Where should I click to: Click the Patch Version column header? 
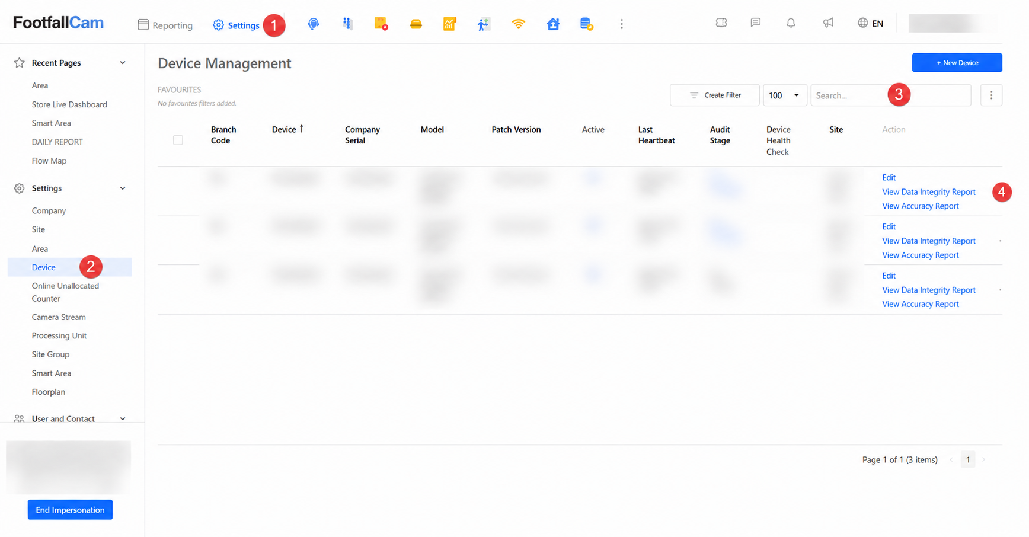pos(516,129)
